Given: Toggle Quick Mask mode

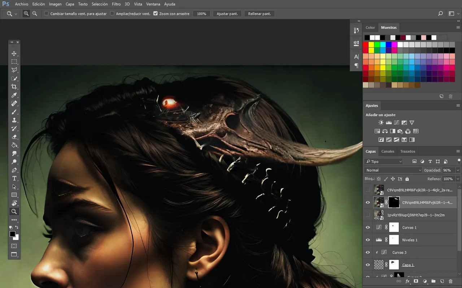Looking at the screenshot, I should [x=14, y=246].
